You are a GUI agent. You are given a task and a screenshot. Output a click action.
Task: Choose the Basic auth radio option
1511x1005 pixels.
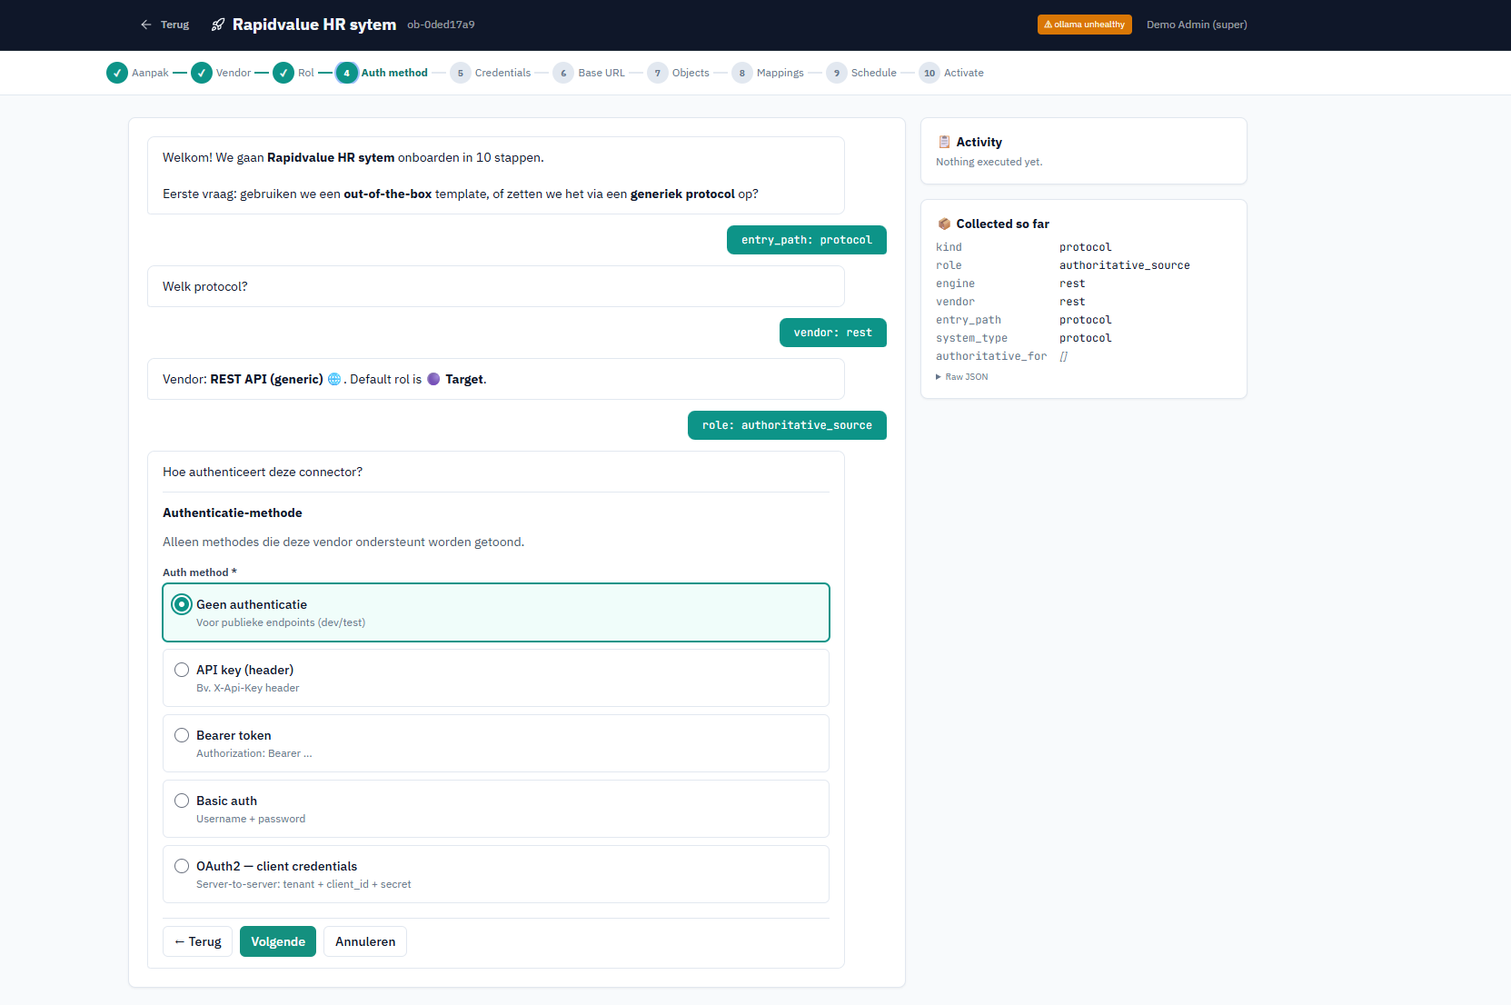click(x=182, y=801)
